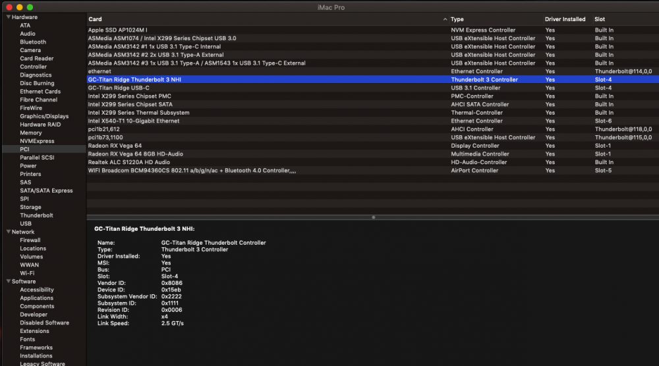The image size is (659, 366).
Task: Select WWAN under Network
Action: [x=29, y=264]
